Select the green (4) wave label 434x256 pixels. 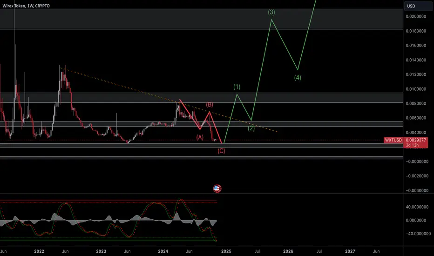[298, 77]
